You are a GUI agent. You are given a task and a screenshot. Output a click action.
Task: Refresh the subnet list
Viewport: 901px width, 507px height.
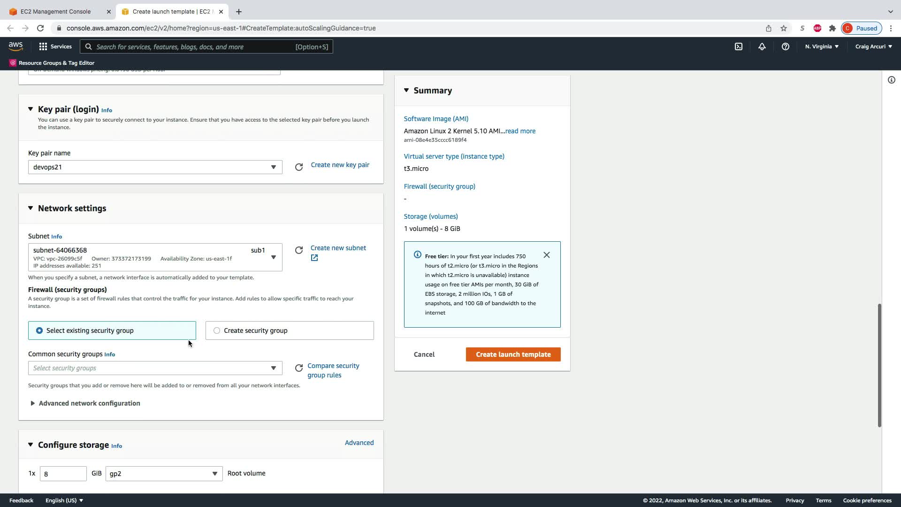click(299, 250)
